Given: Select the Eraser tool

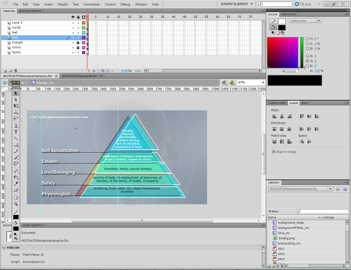Looking at the screenshot, I should coord(16,190).
